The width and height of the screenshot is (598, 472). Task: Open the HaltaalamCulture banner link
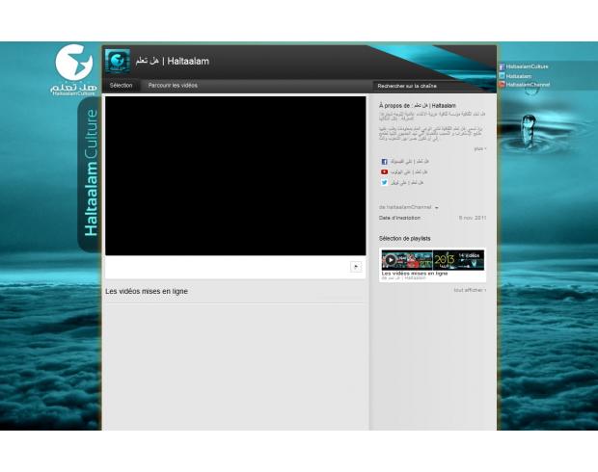click(527, 66)
